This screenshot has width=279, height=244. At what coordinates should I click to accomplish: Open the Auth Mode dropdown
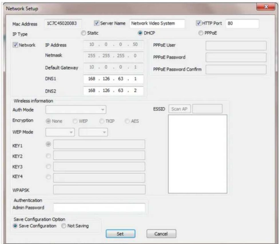coord(76,110)
